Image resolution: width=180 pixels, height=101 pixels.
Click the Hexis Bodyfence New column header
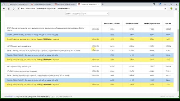(x=152, y=24)
